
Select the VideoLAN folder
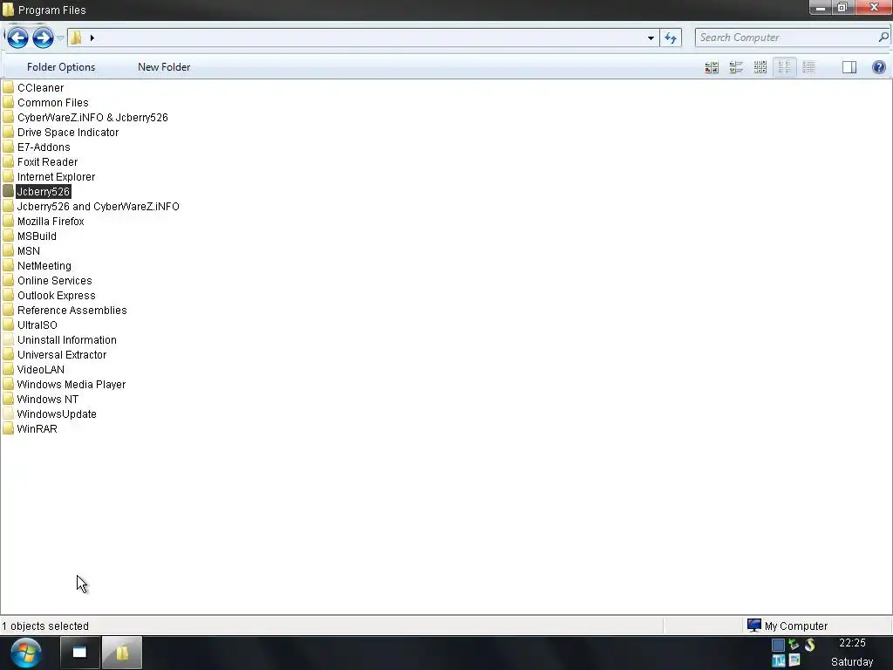click(x=41, y=369)
